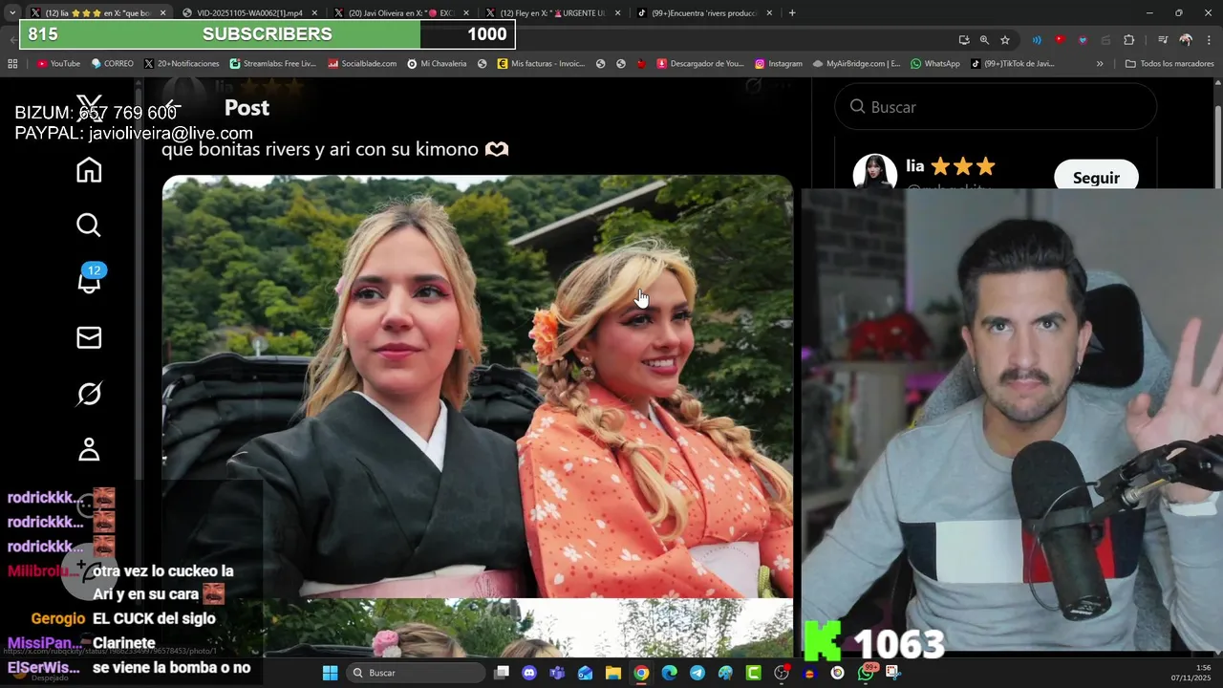Open Chrome extensions puzzle icon
This screenshot has width=1223, height=688.
pyautogui.click(x=1129, y=40)
